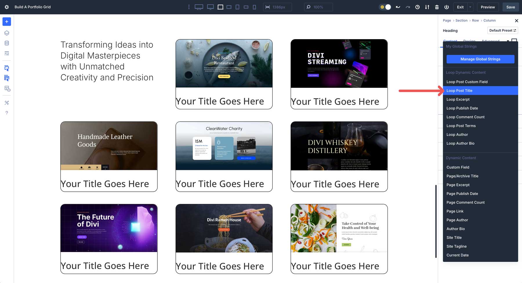Open the zoom level 100% field
522x283 pixels.
point(318,7)
